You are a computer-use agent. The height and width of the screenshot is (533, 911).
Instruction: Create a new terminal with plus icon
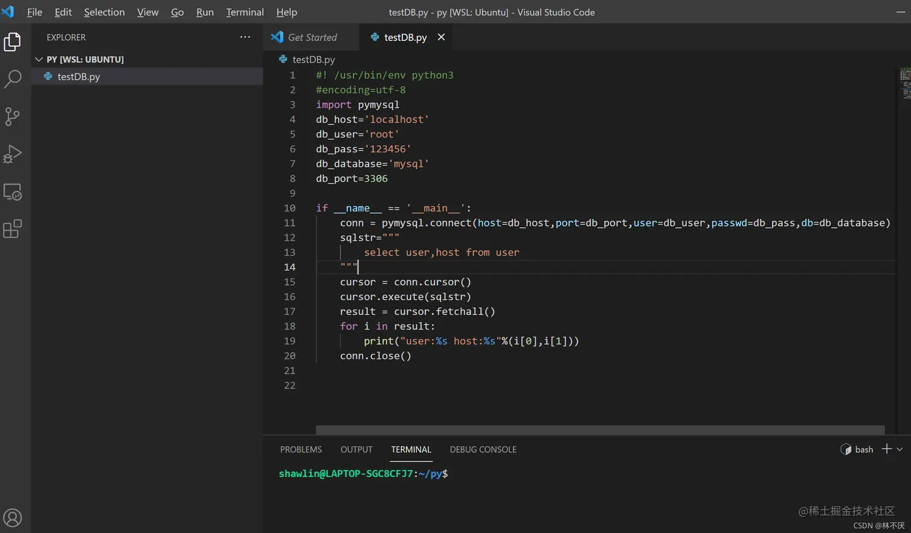pyautogui.click(x=886, y=449)
